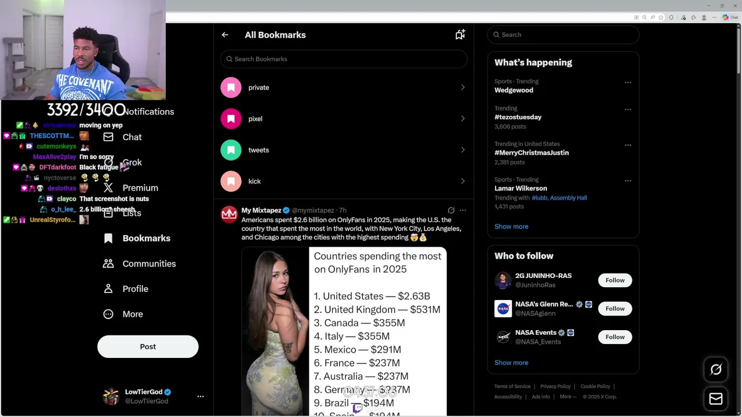Expand the private folder chevron
742x417 pixels.
pyautogui.click(x=463, y=87)
